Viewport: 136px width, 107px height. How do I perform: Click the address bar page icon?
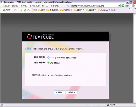(x=72, y=6)
